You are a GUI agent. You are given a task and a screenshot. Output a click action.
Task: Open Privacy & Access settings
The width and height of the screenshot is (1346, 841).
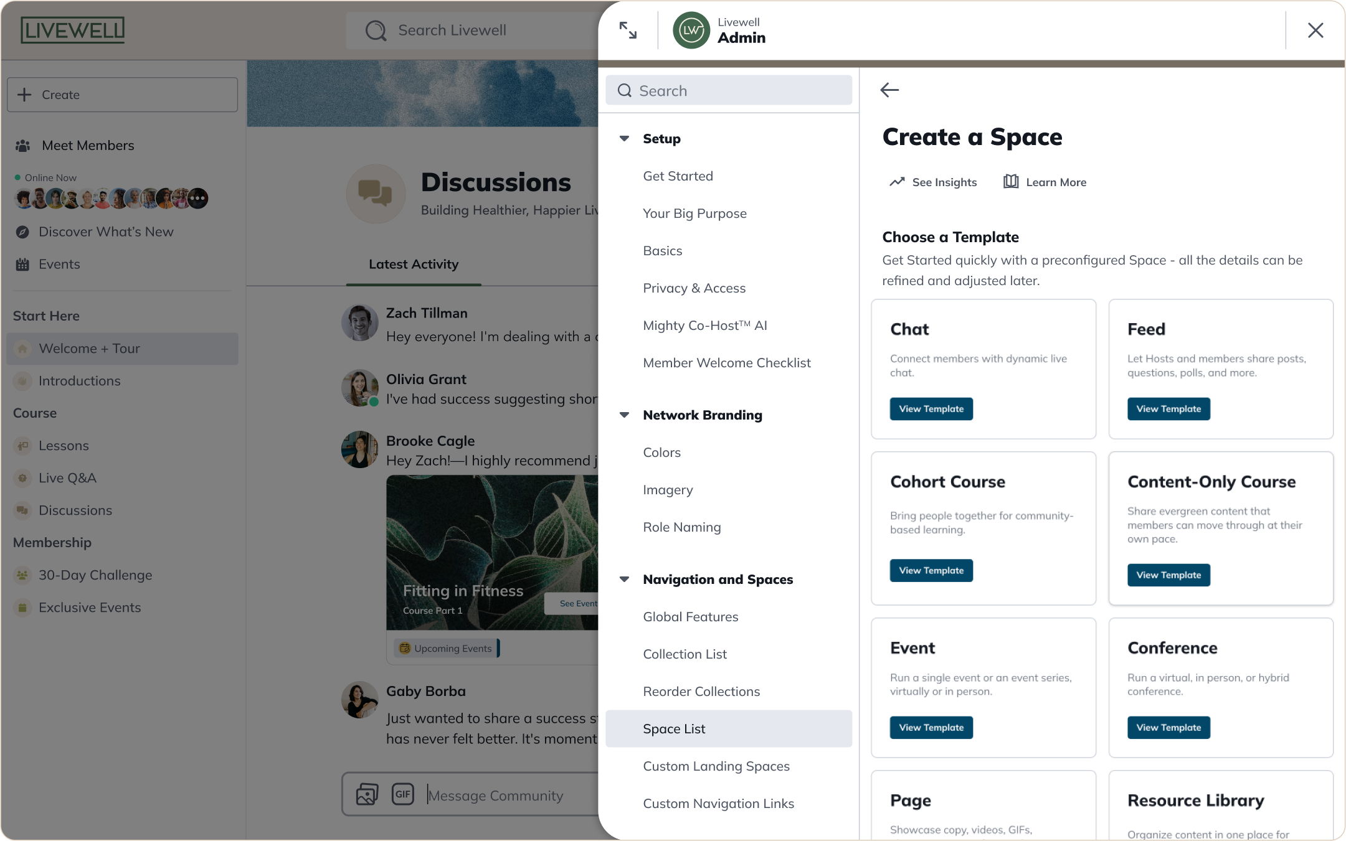point(694,288)
